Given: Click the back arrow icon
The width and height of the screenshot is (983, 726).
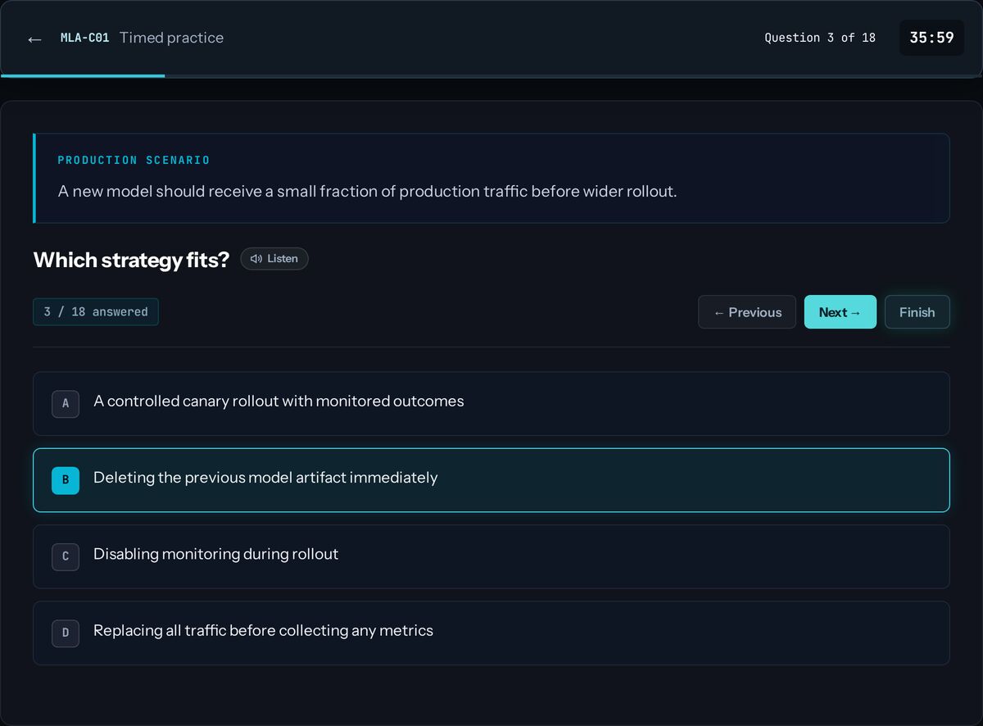Looking at the screenshot, I should (x=34, y=39).
